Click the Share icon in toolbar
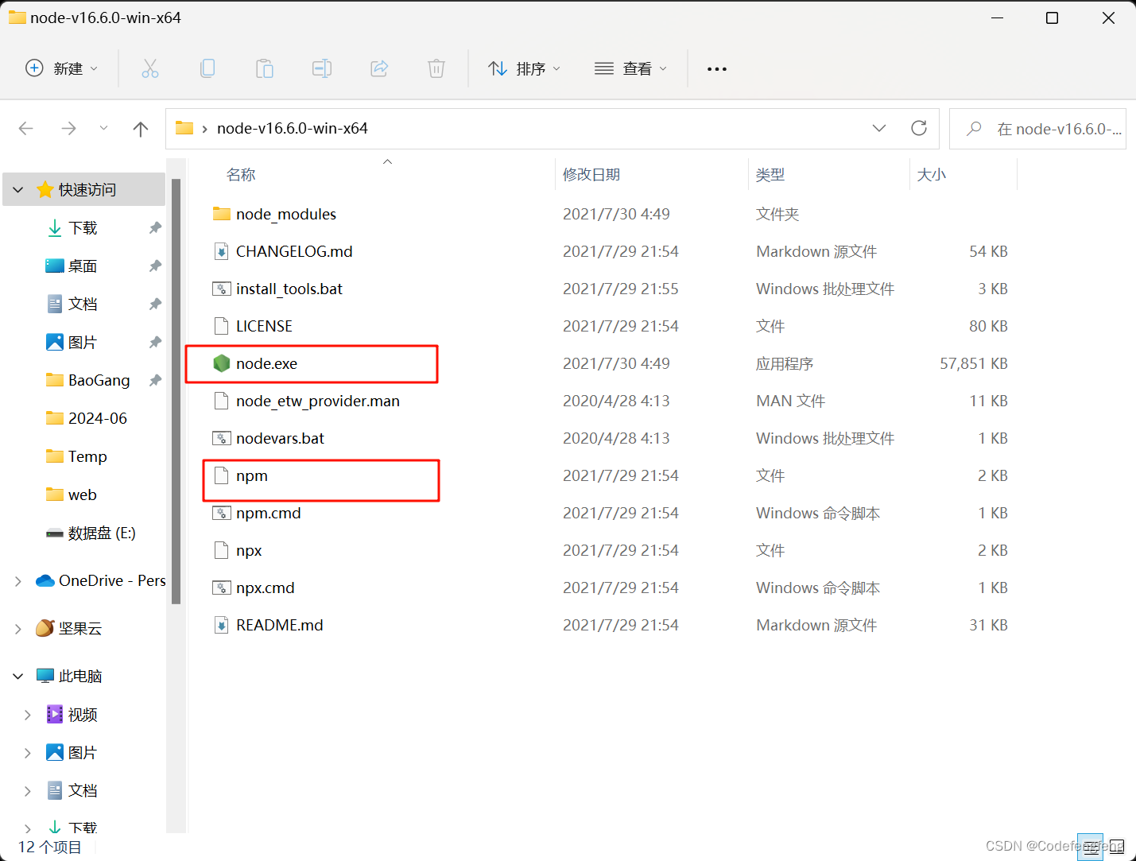This screenshot has height=861, width=1136. coord(379,69)
